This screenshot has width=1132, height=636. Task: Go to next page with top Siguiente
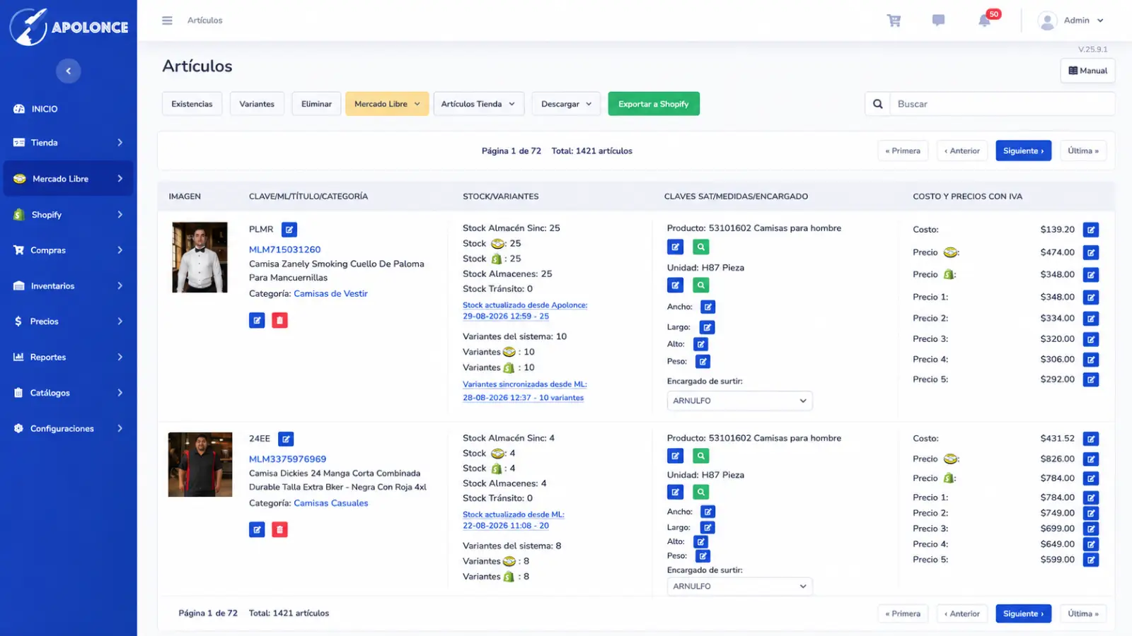(1023, 151)
